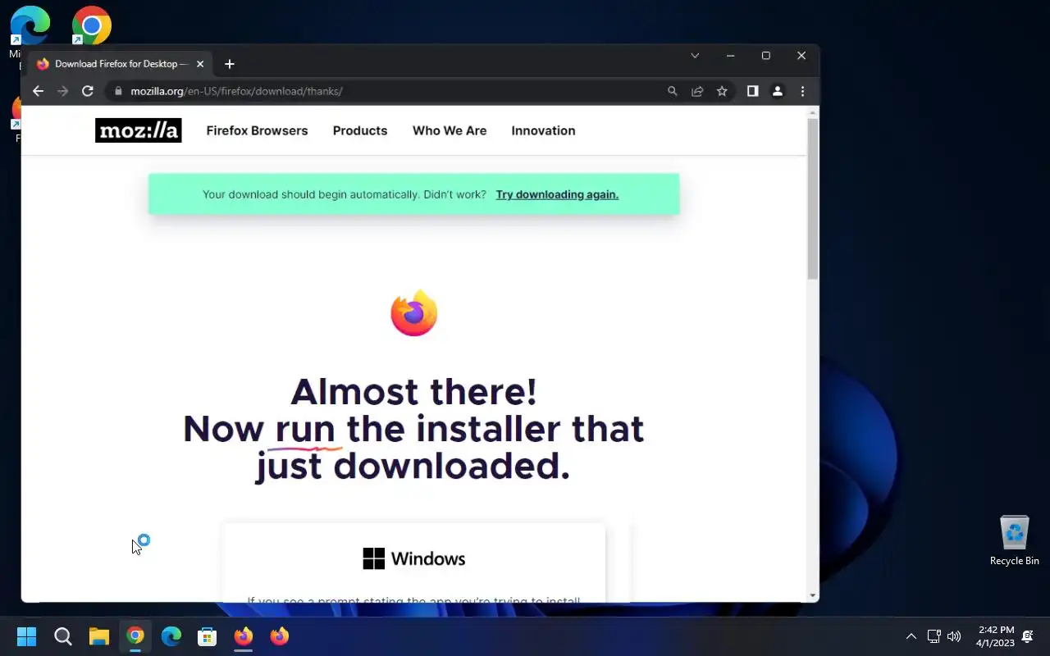Image resolution: width=1050 pixels, height=656 pixels.
Task: Open new tab with plus button
Action: point(230,64)
